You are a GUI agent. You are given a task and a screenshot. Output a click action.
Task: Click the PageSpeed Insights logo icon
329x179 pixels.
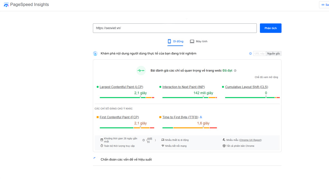click(6, 4)
